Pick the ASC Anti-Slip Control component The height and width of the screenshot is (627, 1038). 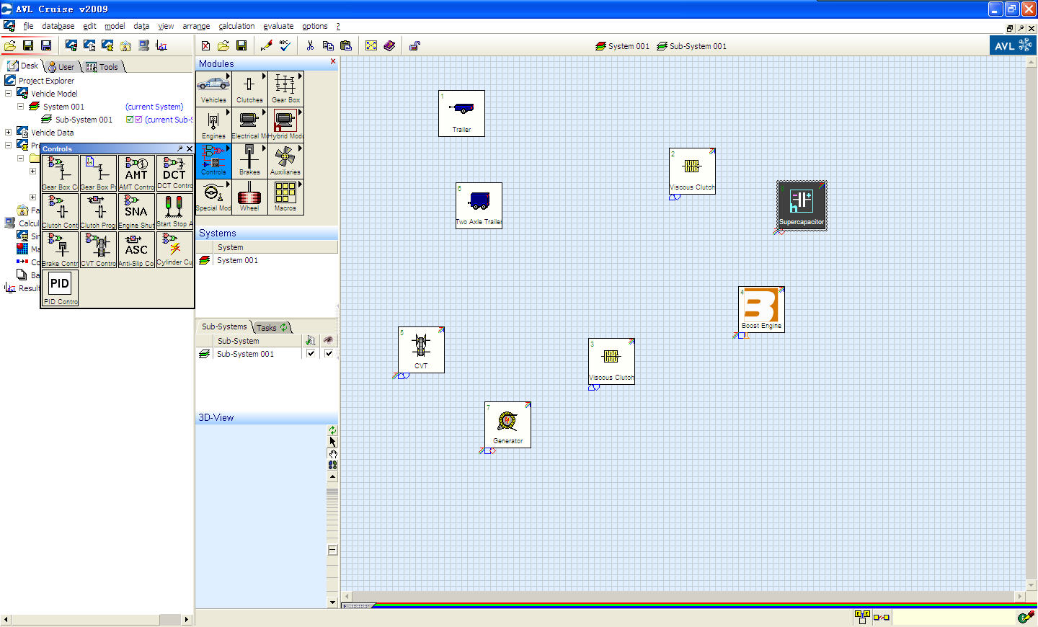coord(136,250)
